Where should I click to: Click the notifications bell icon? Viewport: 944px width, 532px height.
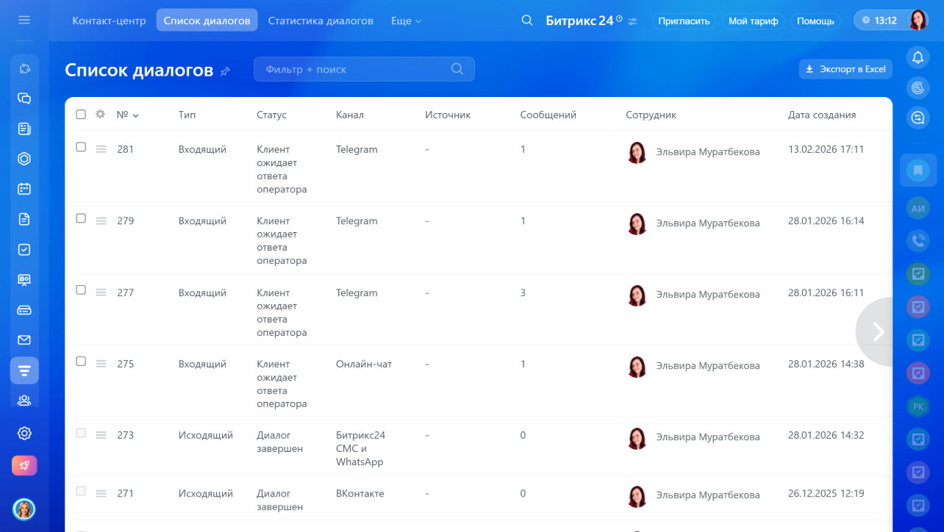(918, 57)
